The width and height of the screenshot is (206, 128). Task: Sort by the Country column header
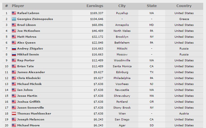click(x=184, y=6)
